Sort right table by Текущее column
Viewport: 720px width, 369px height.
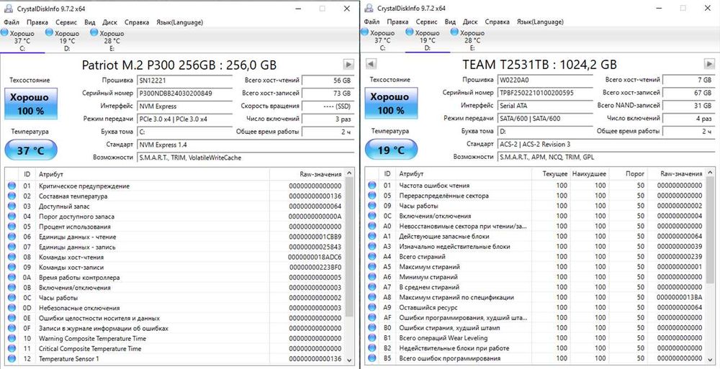(550, 174)
